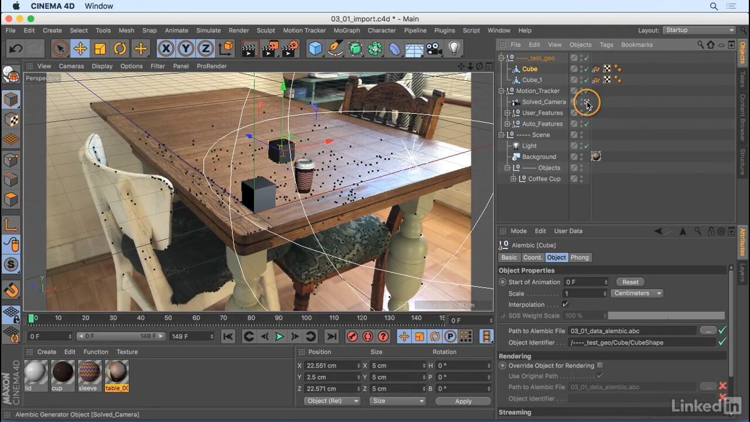The image size is (750, 422).
Task: Toggle the X-axis lock icon
Action: (166, 49)
